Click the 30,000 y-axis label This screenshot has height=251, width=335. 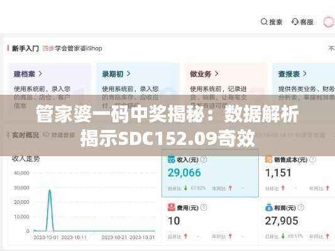[x=21, y=188]
